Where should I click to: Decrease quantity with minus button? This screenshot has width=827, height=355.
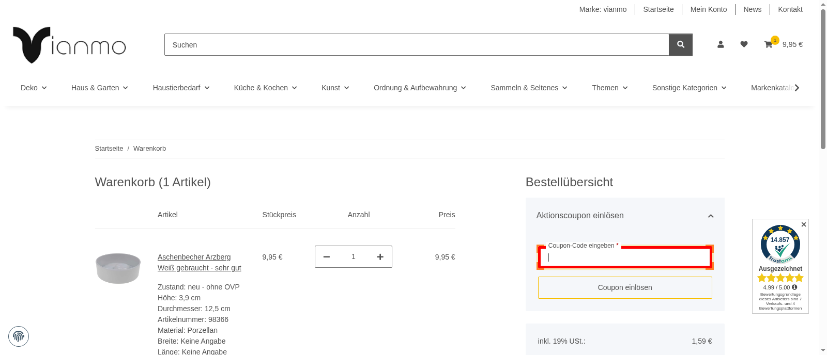(327, 257)
